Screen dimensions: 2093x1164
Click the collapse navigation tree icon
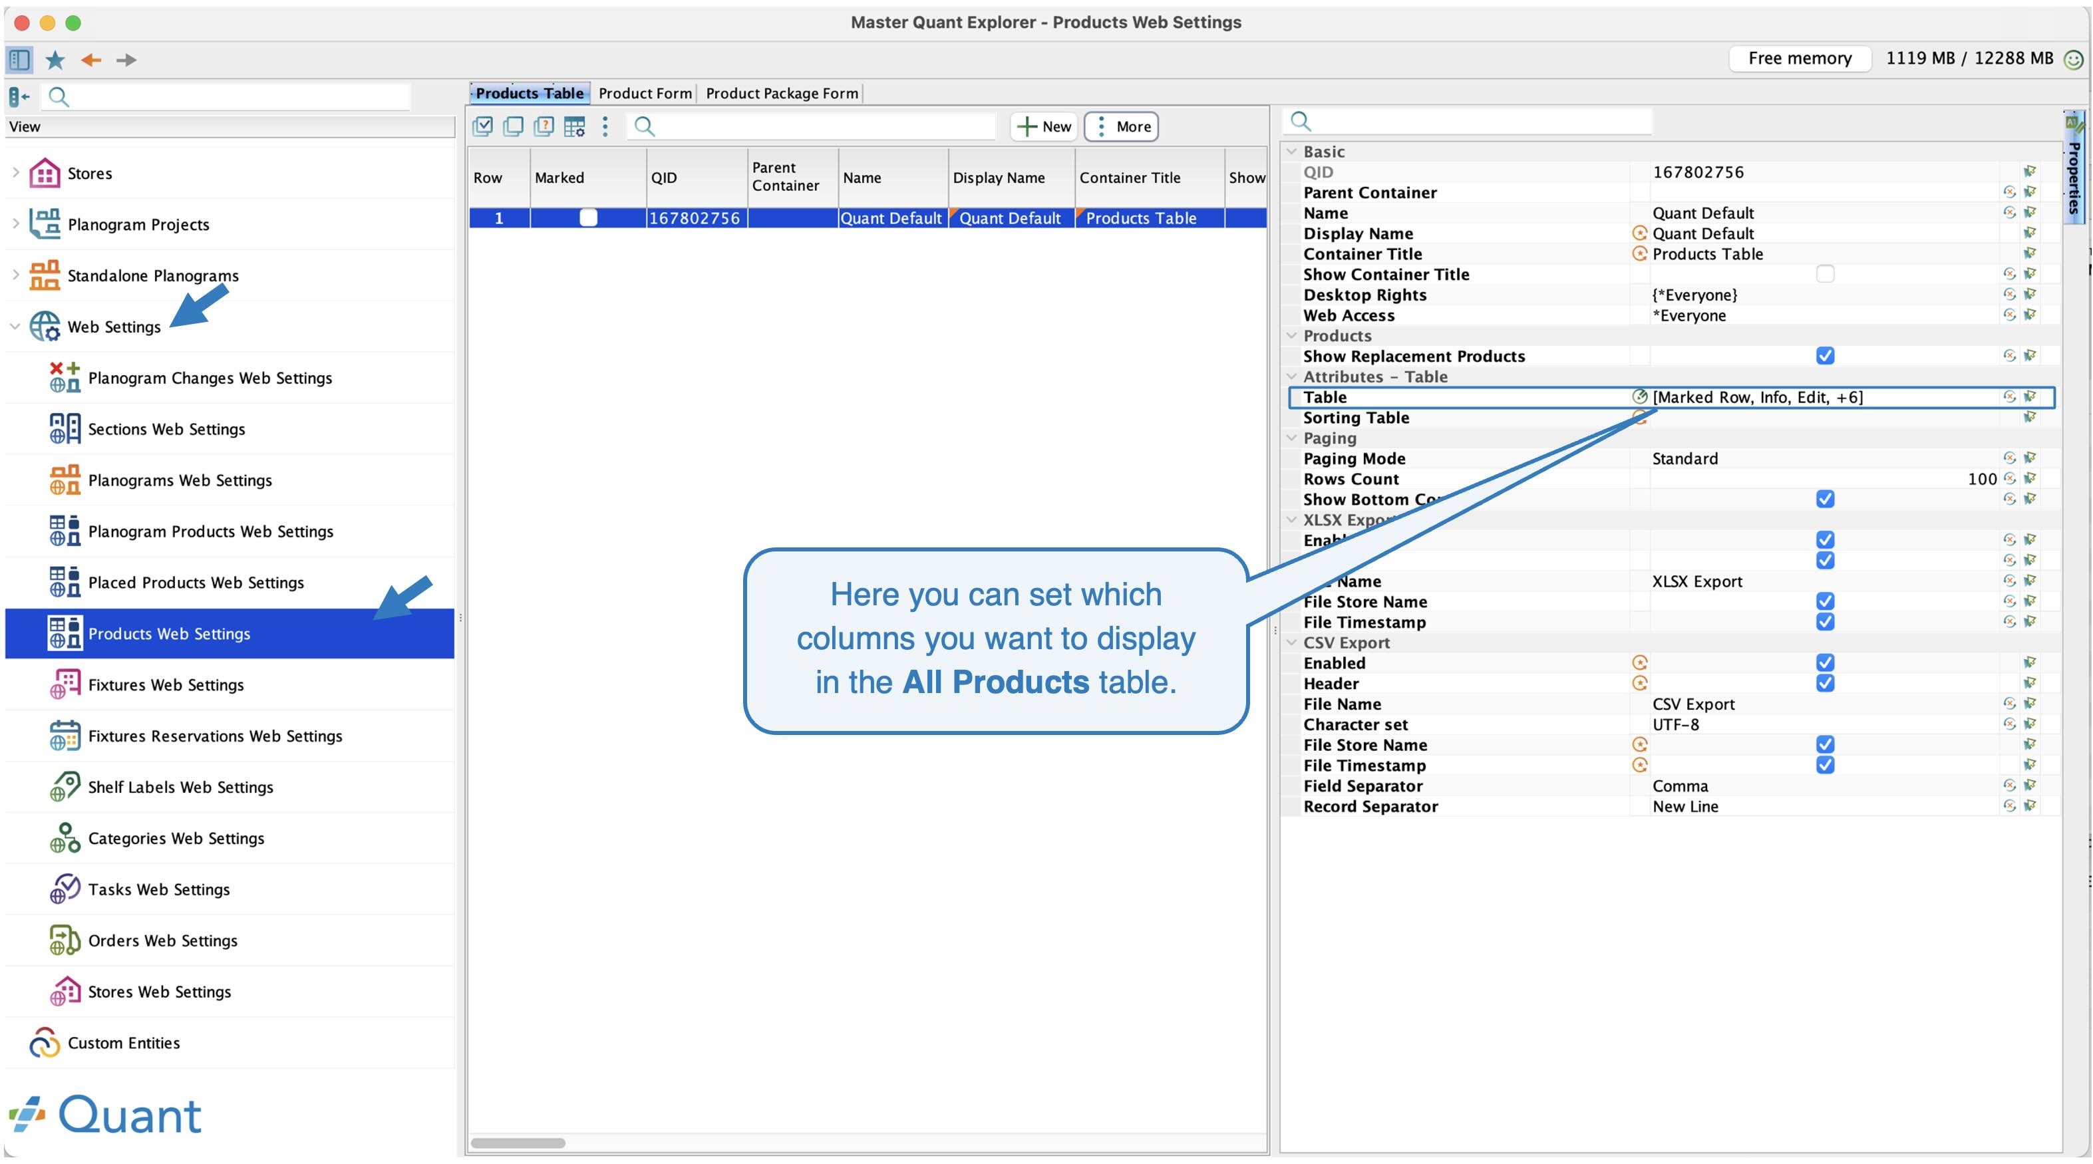19,96
